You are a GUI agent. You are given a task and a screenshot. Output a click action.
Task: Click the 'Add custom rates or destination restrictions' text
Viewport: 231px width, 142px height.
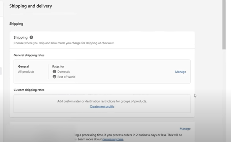pos(102,101)
